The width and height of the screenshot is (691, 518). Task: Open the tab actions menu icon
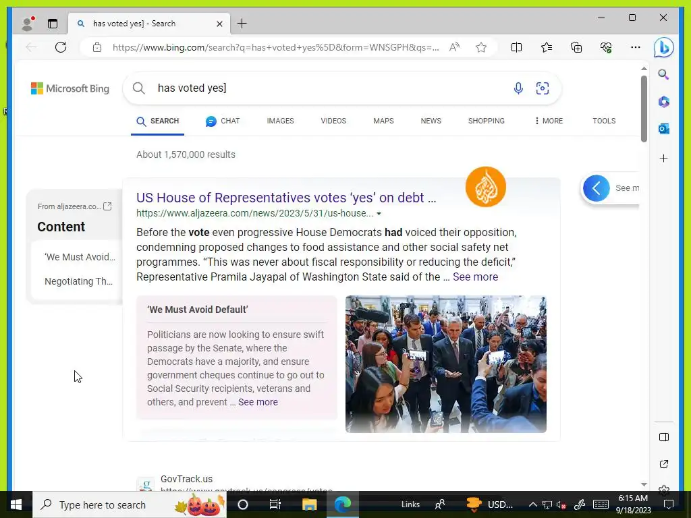(x=53, y=24)
